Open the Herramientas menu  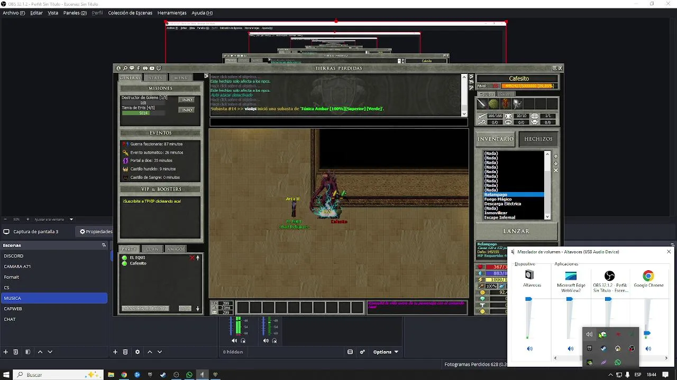172,13
